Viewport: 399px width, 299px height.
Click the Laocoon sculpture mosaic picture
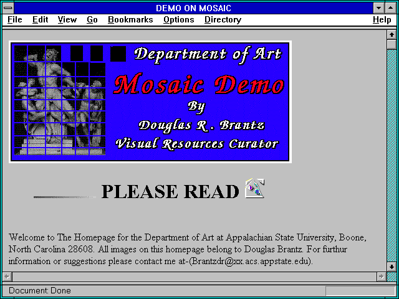pos(60,100)
